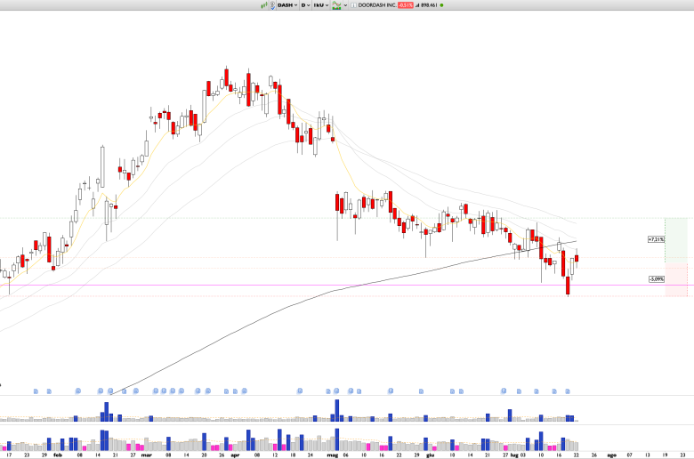Click the red -0.51% change badge
Image resolution: width=694 pixels, height=459 pixels.
408,4
